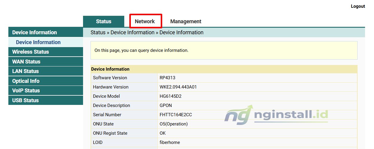
Task: Open the LAN Status sidebar section
Action: 25,71
